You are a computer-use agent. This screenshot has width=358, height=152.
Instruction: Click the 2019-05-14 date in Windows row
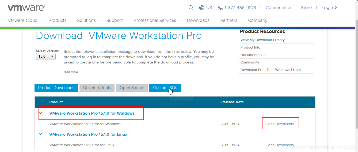230,124
